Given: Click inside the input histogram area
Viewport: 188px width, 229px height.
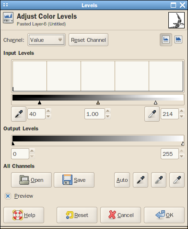Looking at the screenshot, I should [98, 76].
